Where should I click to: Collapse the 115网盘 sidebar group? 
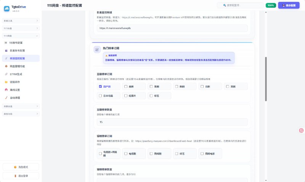pos(21,36)
